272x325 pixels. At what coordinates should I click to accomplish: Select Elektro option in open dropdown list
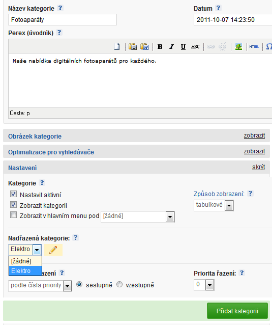tap(25, 270)
